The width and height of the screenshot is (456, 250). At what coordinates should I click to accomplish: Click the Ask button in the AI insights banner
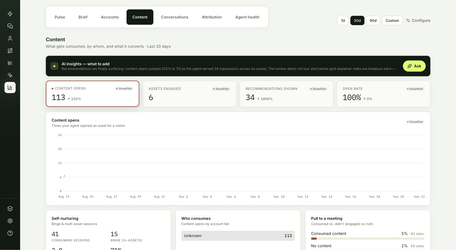414,66
